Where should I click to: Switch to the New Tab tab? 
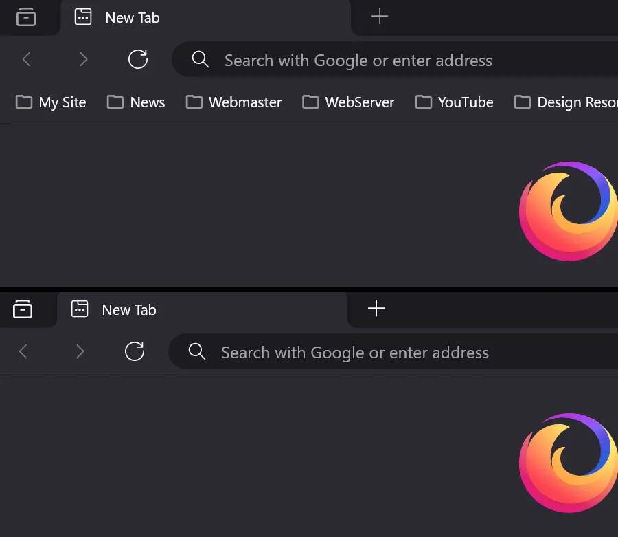[x=132, y=18]
